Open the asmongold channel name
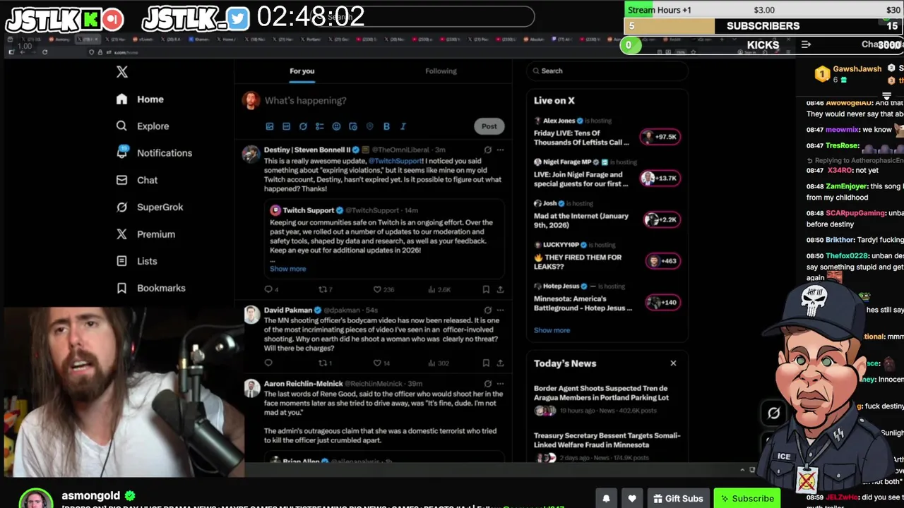Viewport: 904px width, 508px height. [x=91, y=495]
